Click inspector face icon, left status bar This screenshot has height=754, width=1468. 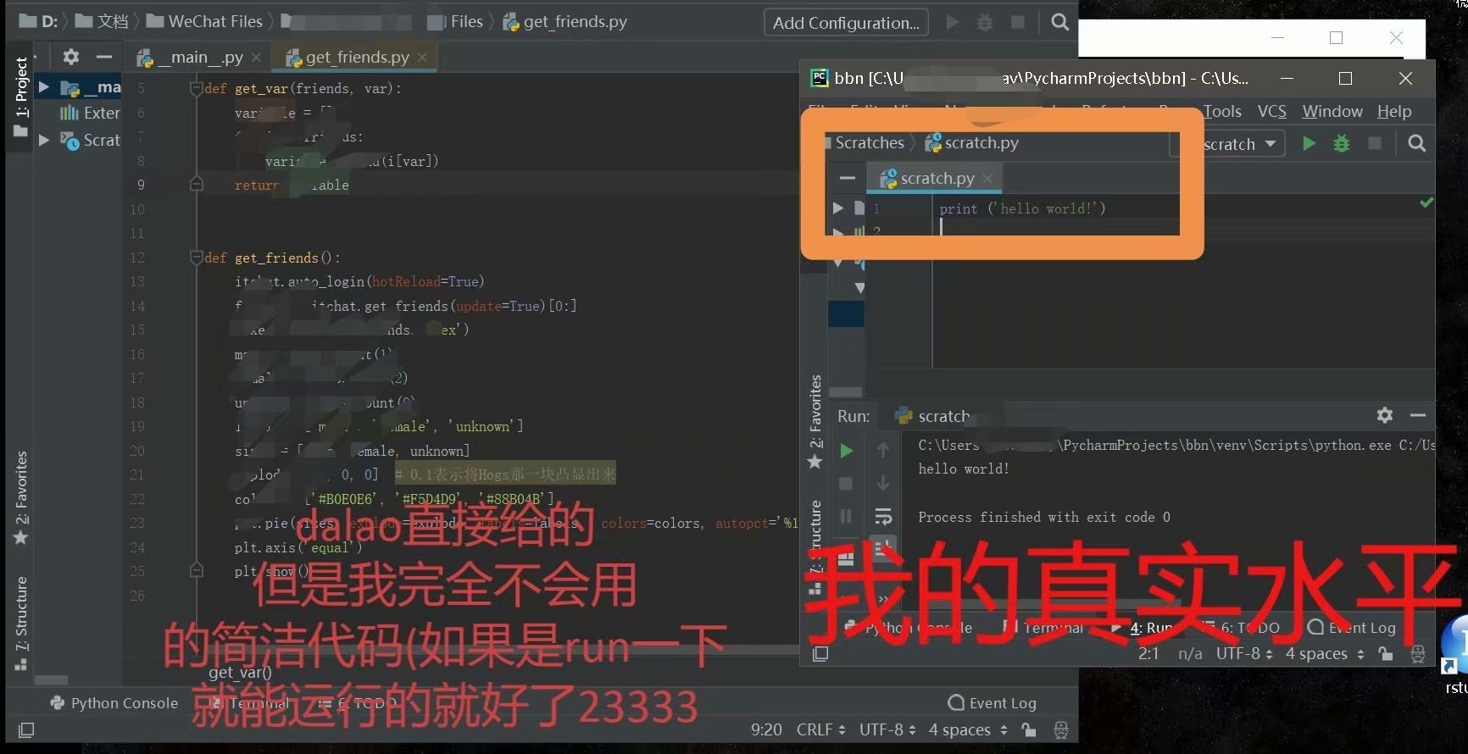coord(1060,729)
